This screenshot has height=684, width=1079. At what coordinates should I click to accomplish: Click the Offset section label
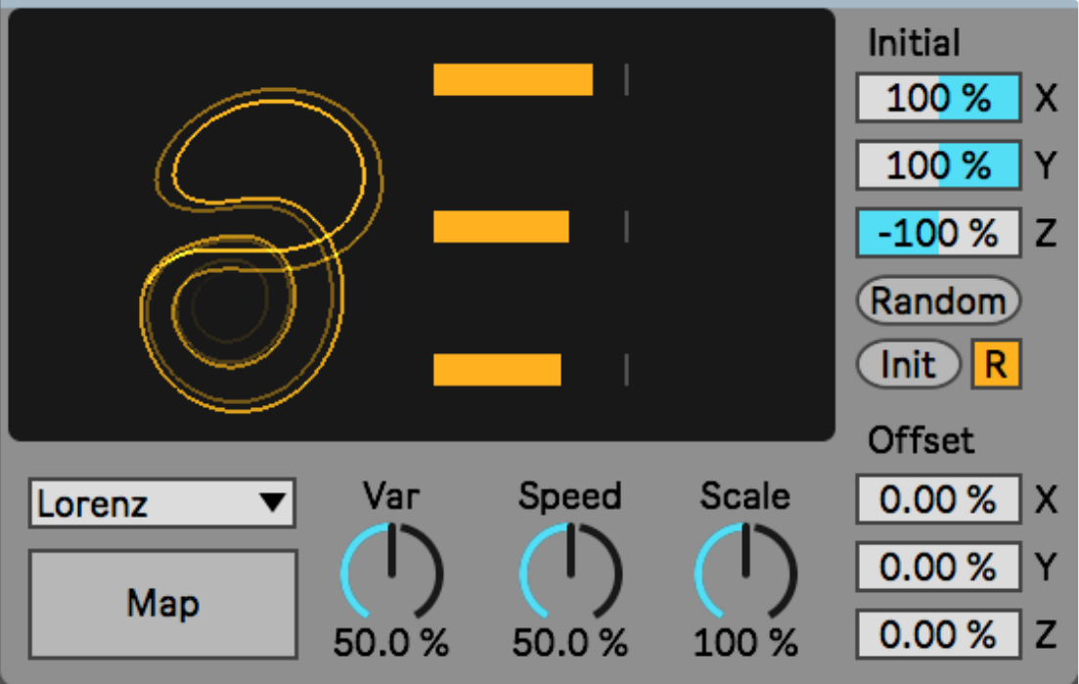(x=921, y=440)
